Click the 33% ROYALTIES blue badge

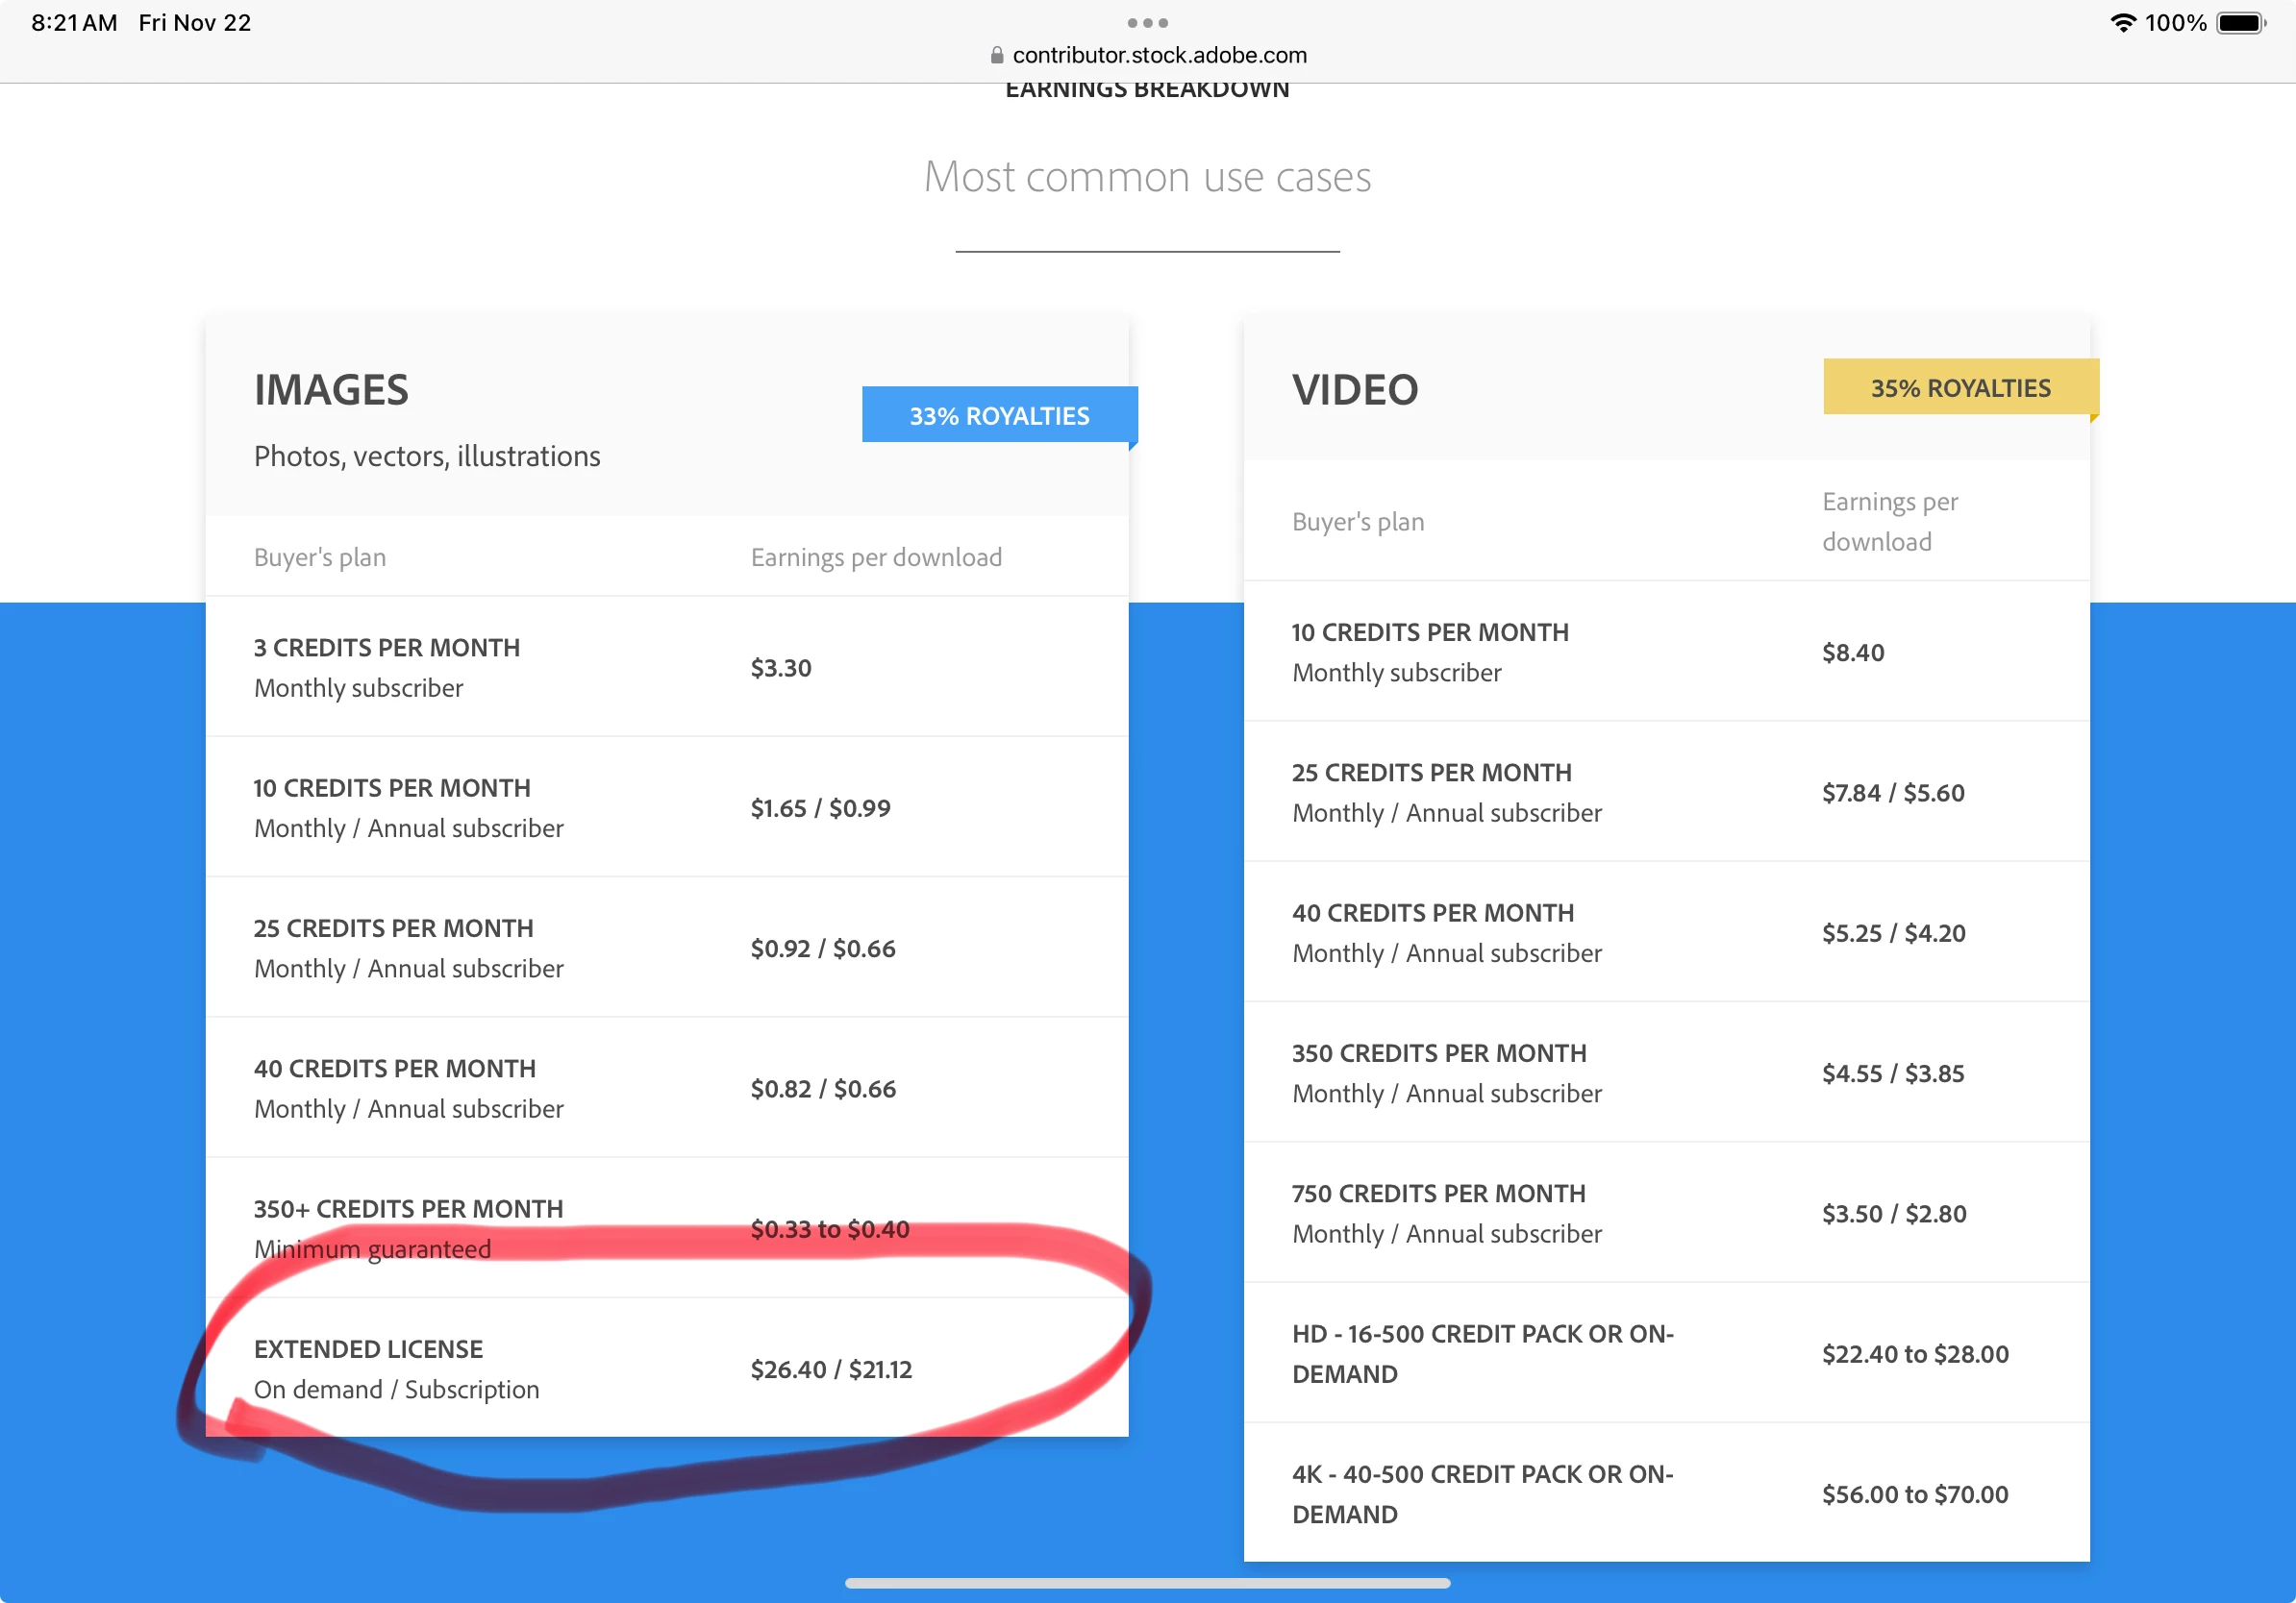coord(998,416)
